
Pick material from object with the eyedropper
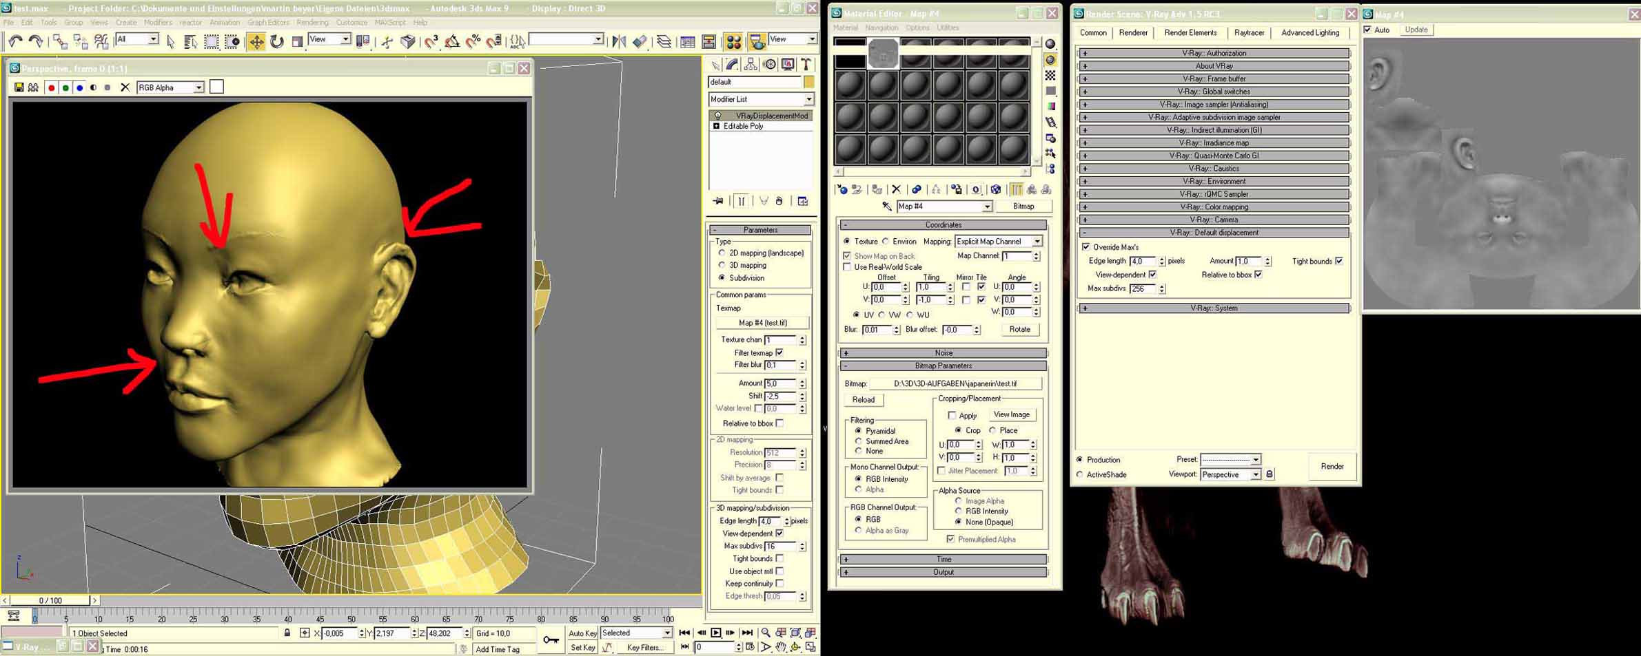click(x=886, y=207)
